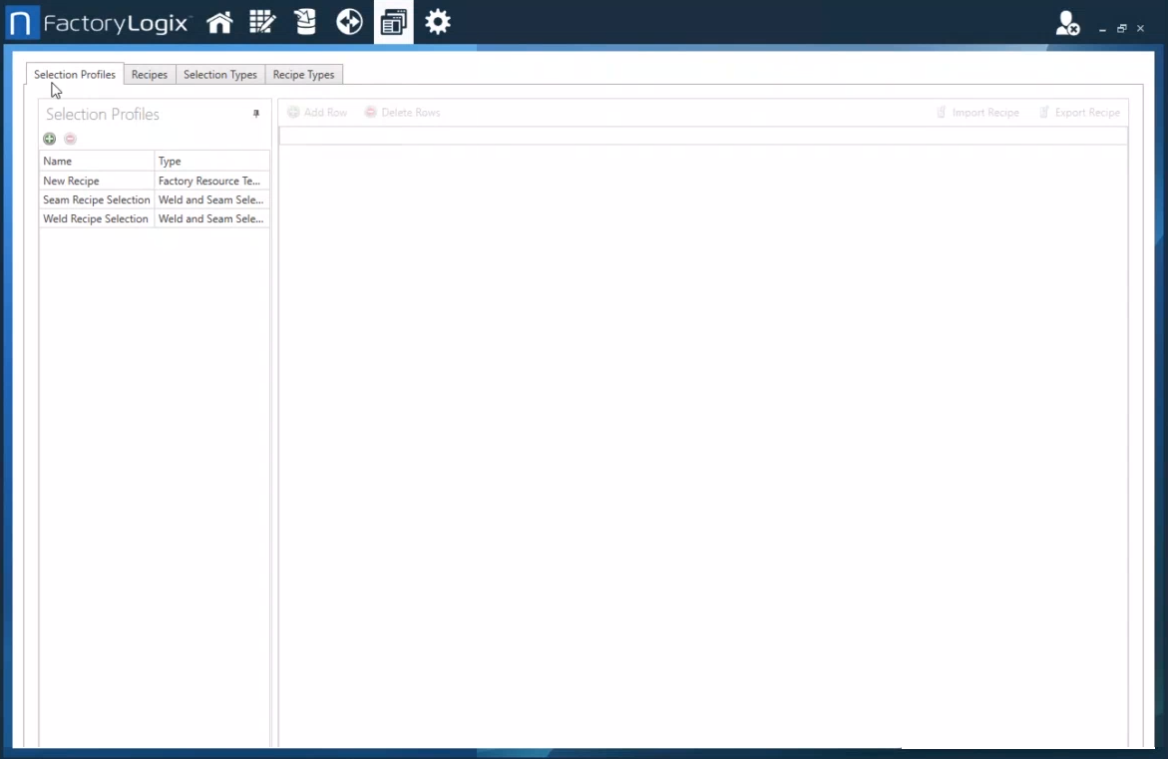The width and height of the screenshot is (1168, 759).
Task: Select the highlighted documents module icon
Action: pos(392,21)
